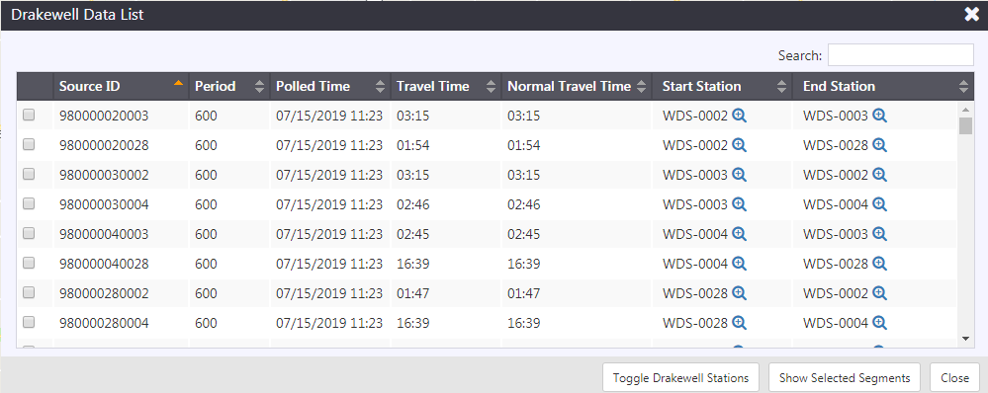Zoom to end station WDS-0003 in first row
The width and height of the screenshot is (988, 393).
pyautogui.click(x=879, y=116)
